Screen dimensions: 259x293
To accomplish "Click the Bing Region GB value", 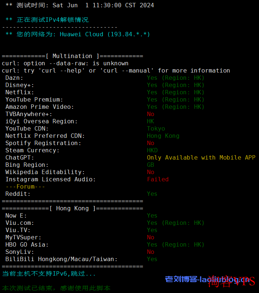I will pos(150,165).
